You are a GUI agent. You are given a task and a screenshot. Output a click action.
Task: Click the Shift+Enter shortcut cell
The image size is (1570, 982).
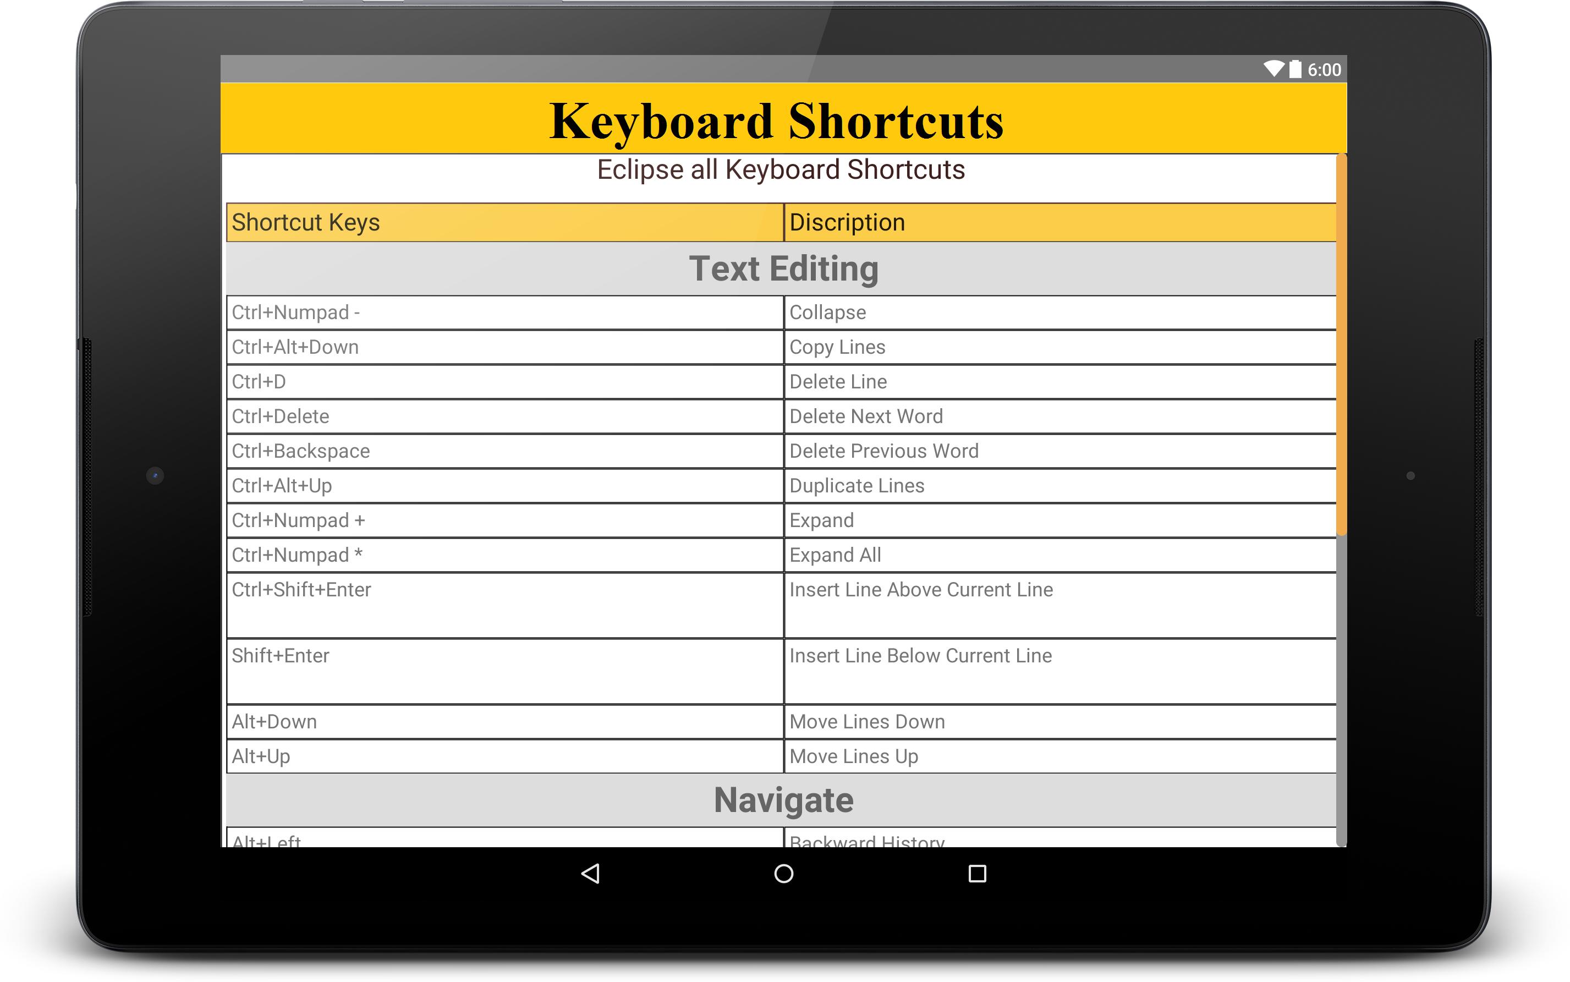tap(505, 672)
